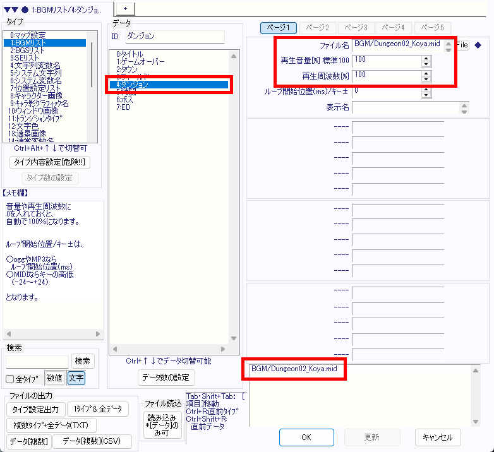Click up arrow of ループ開始位置 spinner
The width and height of the screenshot is (494, 452).
click(426, 89)
